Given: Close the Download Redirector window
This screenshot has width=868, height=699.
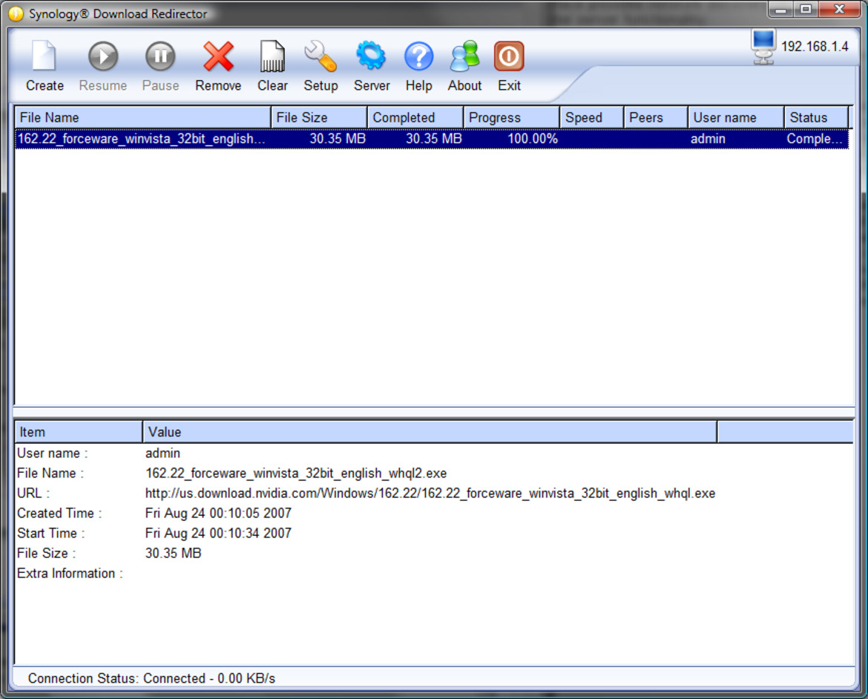Looking at the screenshot, I should pos(839,10).
